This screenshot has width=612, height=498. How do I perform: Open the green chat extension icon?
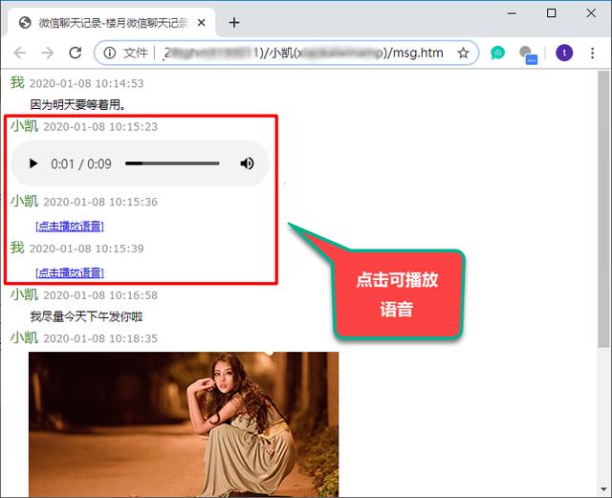pos(497,53)
